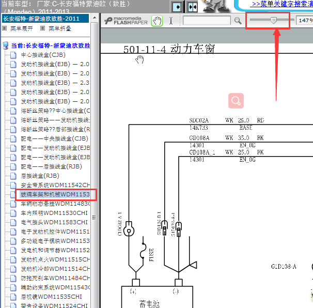
Task: Open 熔断丝策略??后部接线盒 entry
Action: pyautogui.click(x=55, y=129)
